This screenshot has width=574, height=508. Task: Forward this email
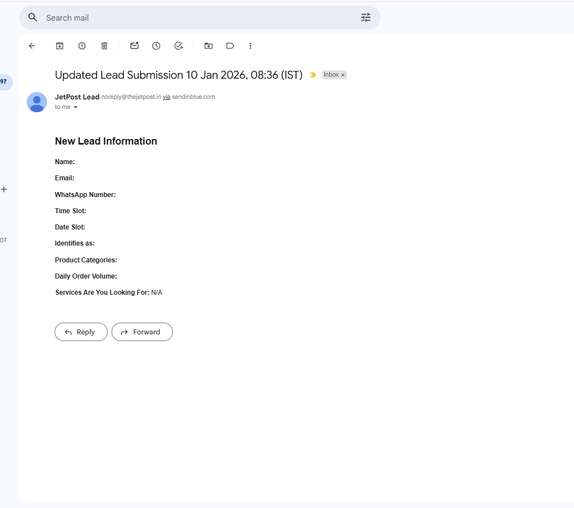pyautogui.click(x=142, y=332)
